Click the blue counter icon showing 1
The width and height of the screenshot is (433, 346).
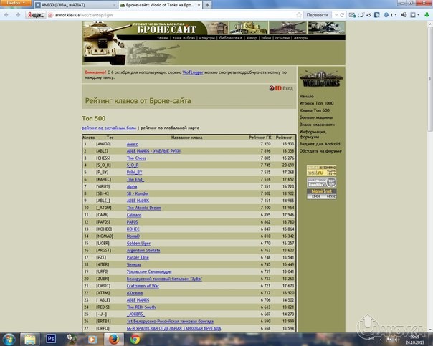pos(390,15)
